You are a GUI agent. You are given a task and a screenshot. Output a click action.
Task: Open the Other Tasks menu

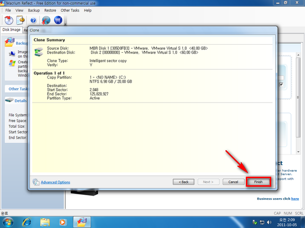[x=70, y=10]
